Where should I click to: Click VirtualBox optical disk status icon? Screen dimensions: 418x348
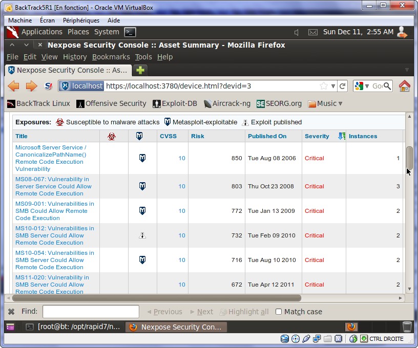point(296,339)
